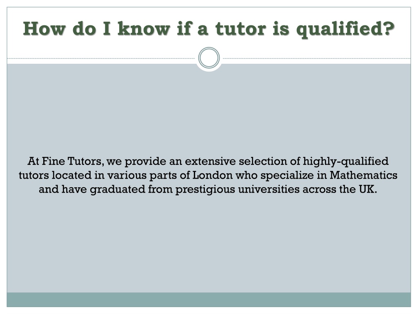Click the word 'London' in the paragraph

[x=212, y=175]
